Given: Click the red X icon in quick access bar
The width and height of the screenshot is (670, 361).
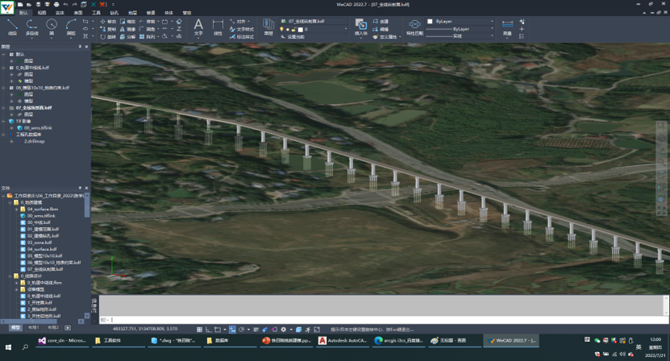Looking at the screenshot, I should tap(102, 4).
